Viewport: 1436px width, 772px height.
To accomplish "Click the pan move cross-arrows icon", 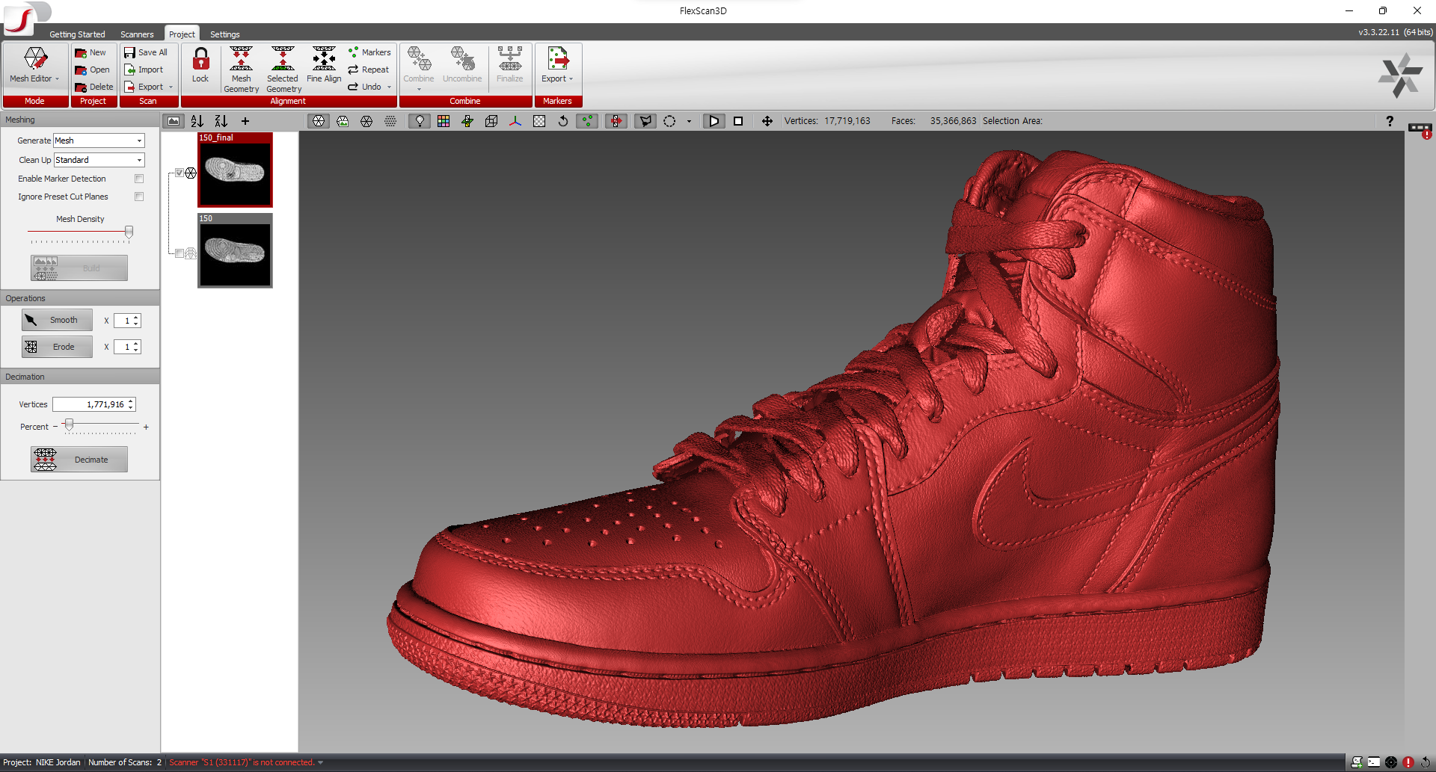I will coord(767,121).
